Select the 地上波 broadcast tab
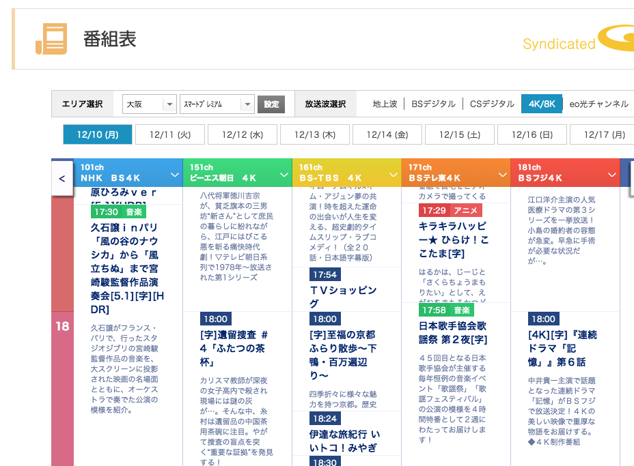634x466 pixels. pos(385,104)
